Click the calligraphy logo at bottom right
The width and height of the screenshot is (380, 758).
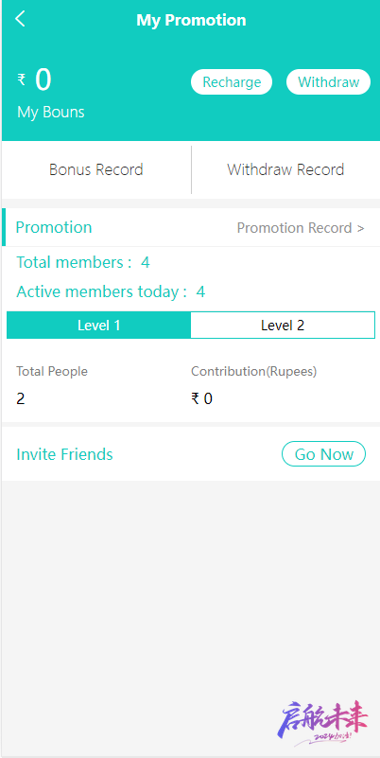point(322,722)
